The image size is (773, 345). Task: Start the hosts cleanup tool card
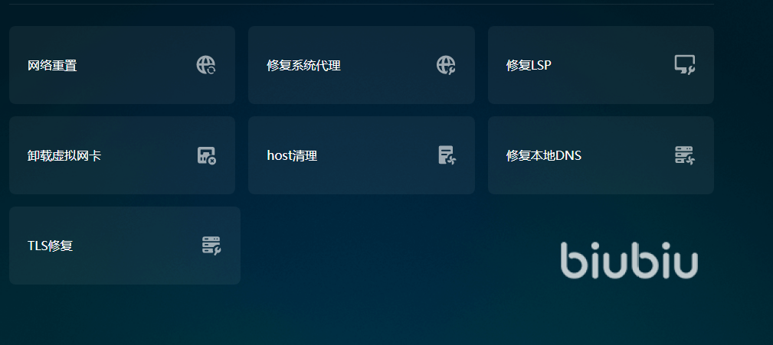(x=362, y=155)
